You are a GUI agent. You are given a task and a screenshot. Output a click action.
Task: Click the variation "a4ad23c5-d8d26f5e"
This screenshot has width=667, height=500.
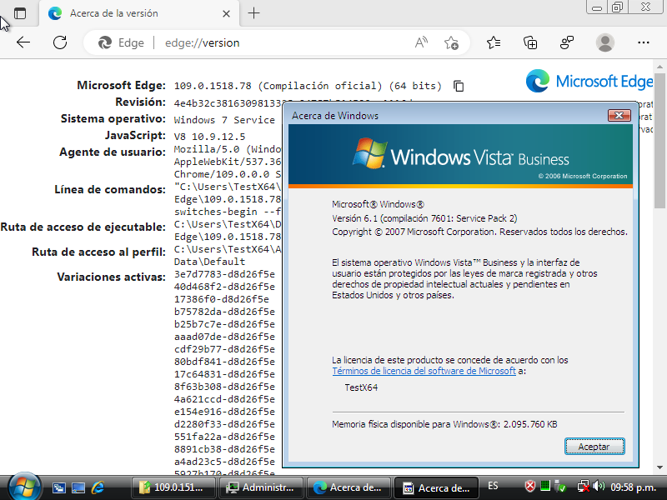(x=224, y=462)
